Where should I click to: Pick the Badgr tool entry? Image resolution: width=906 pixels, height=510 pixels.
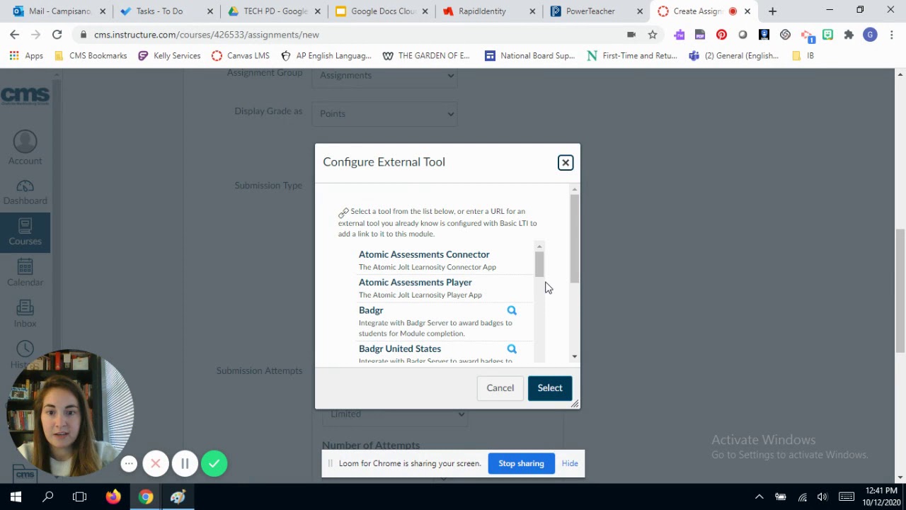(x=371, y=310)
